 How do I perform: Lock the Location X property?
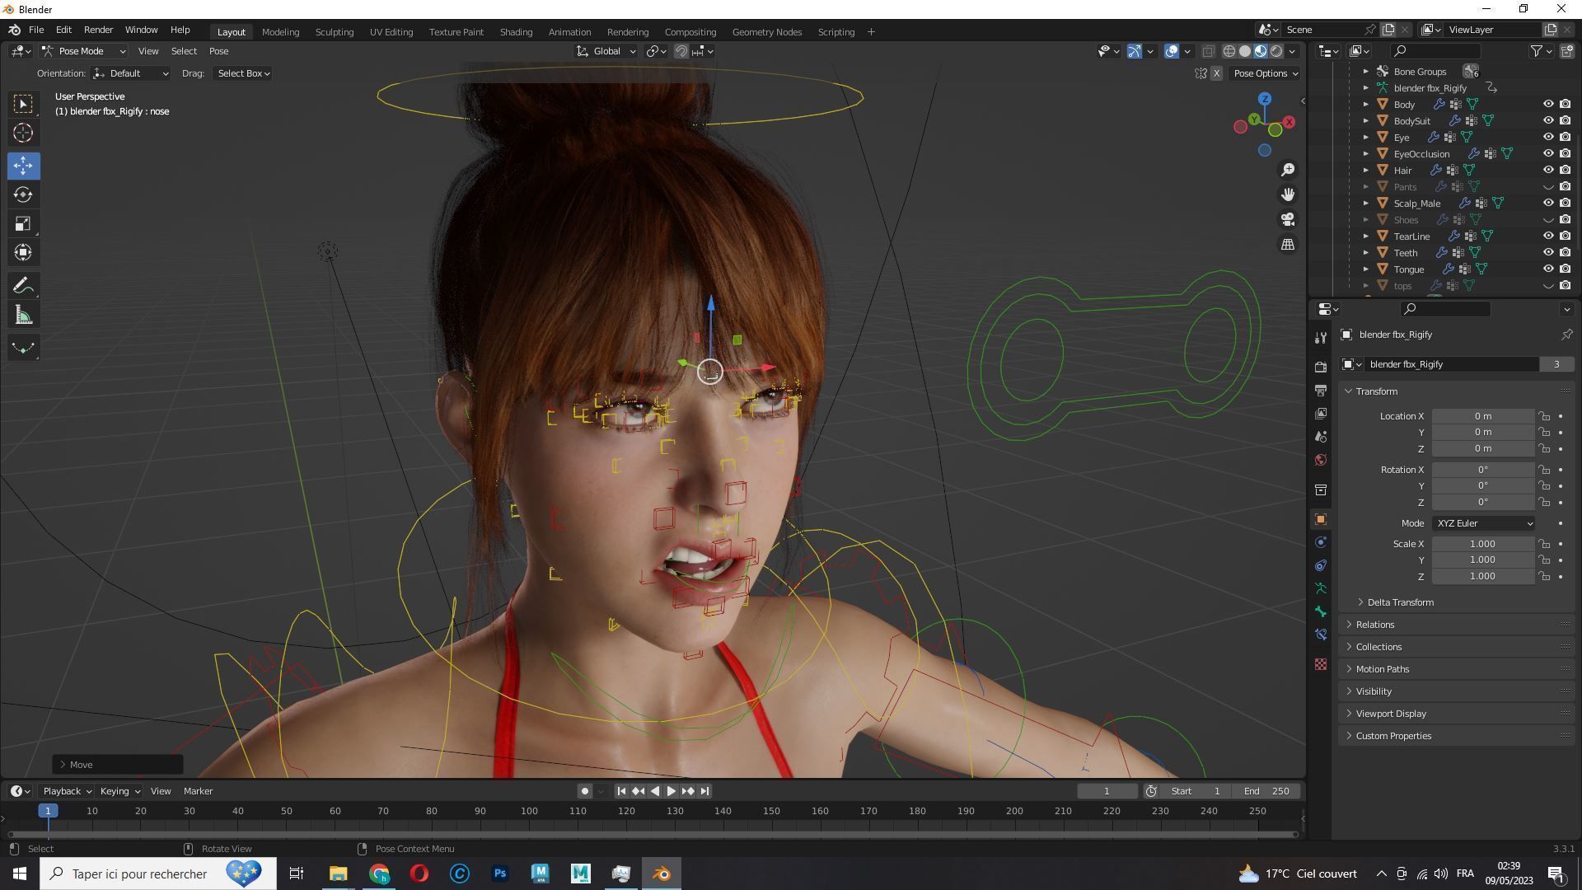pos(1544,416)
